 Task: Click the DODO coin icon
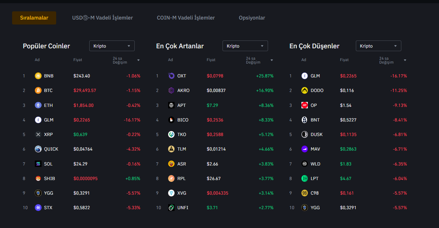pyautogui.click(x=304, y=91)
